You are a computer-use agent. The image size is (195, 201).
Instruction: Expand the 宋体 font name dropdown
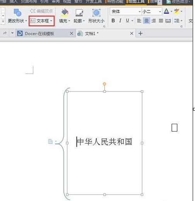coord(140,12)
